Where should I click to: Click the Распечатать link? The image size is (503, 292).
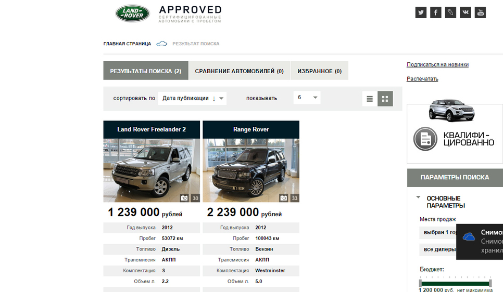pyautogui.click(x=422, y=79)
